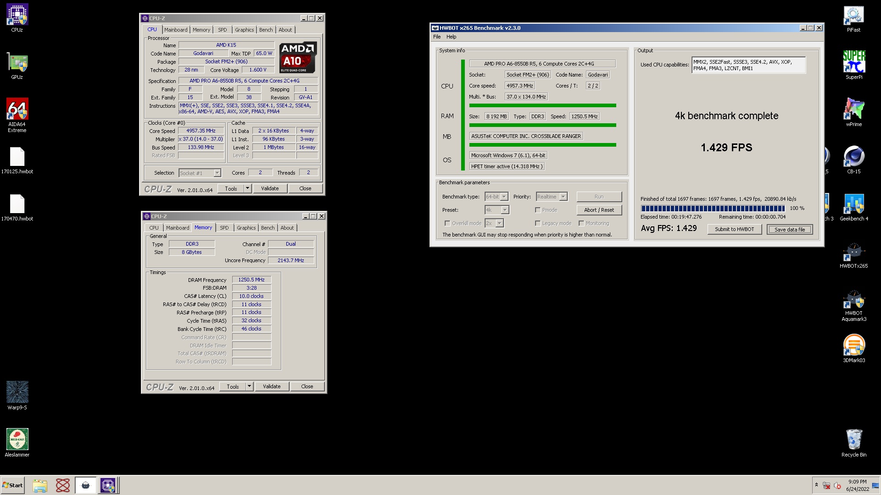Click the Abort / Reset button

[599, 210]
